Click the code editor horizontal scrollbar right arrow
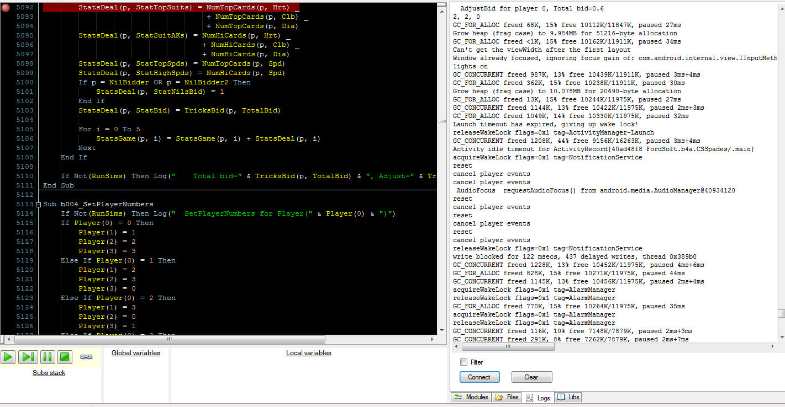The image size is (785, 407). click(x=431, y=340)
